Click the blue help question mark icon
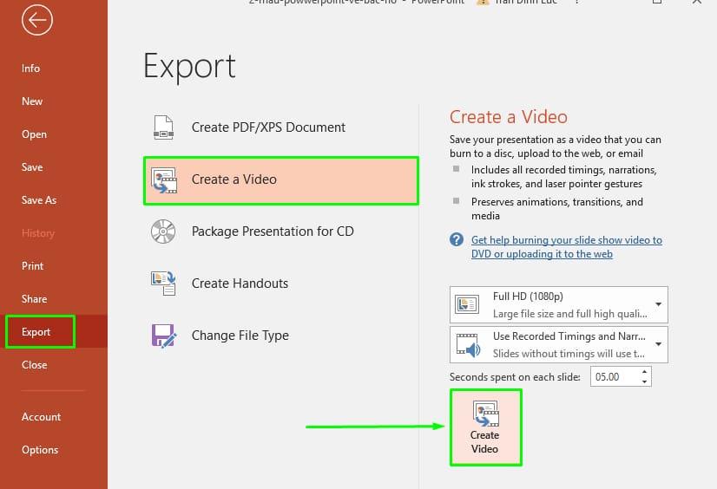The width and height of the screenshot is (717, 489). pos(457,239)
